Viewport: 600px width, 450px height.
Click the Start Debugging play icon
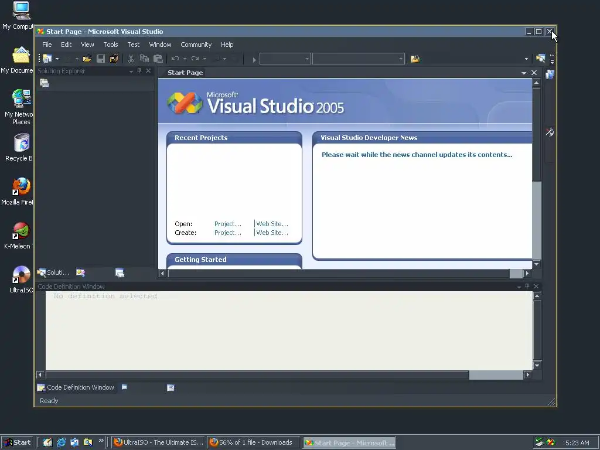(254, 59)
